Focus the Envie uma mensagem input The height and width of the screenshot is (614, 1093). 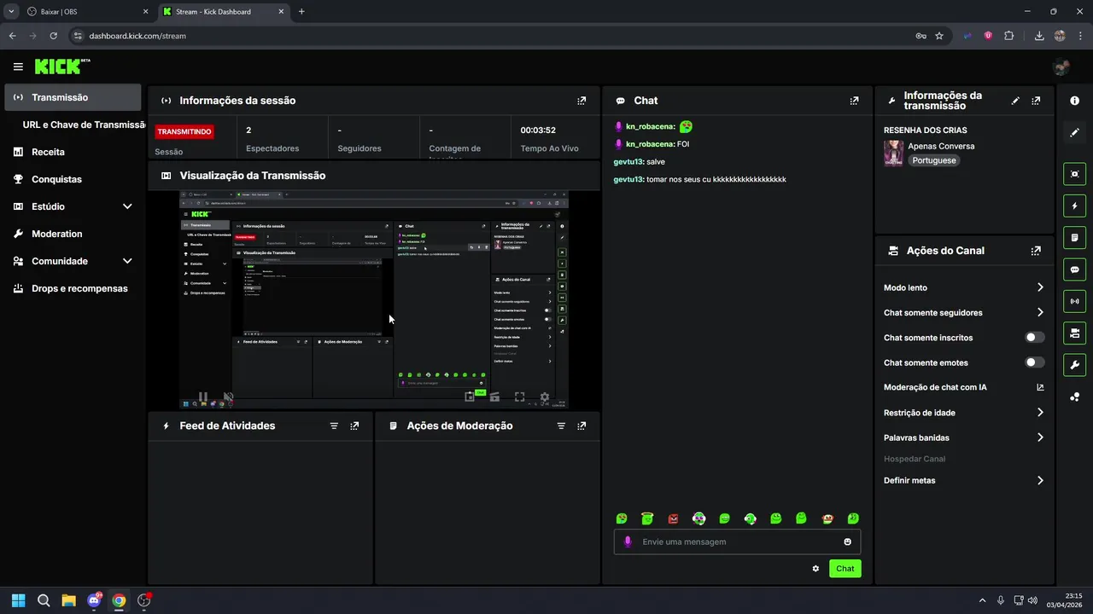tap(737, 542)
